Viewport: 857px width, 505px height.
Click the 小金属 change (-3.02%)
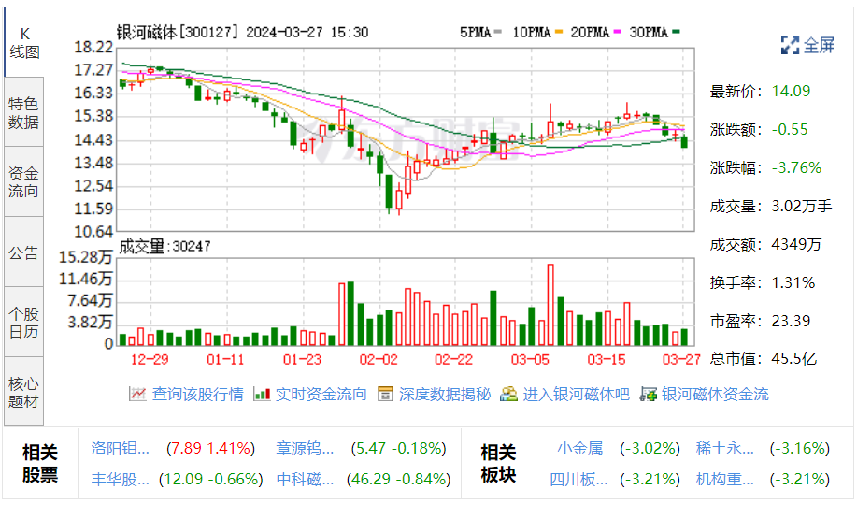pos(650,448)
